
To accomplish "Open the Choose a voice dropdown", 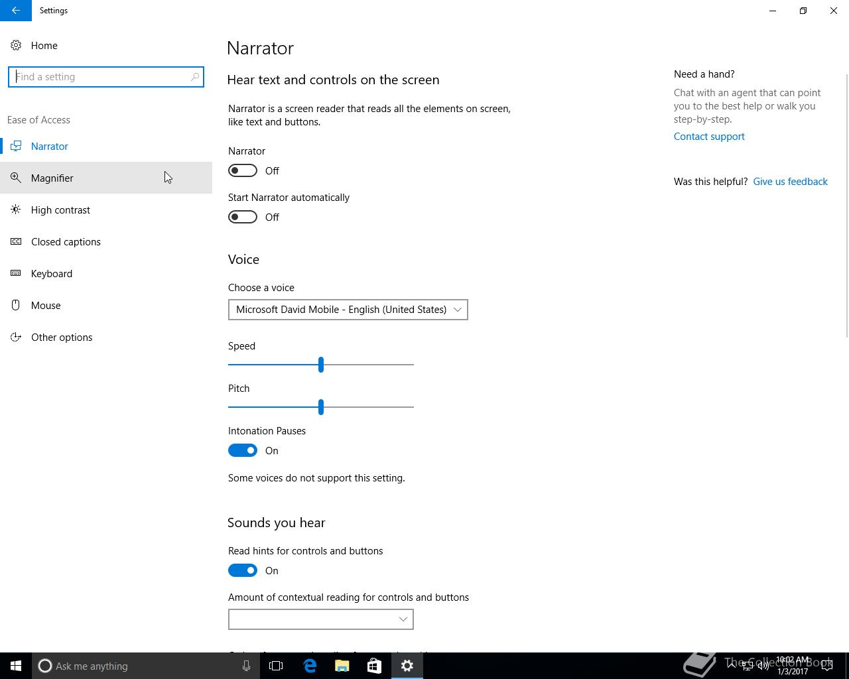I will click(x=348, y=310).
